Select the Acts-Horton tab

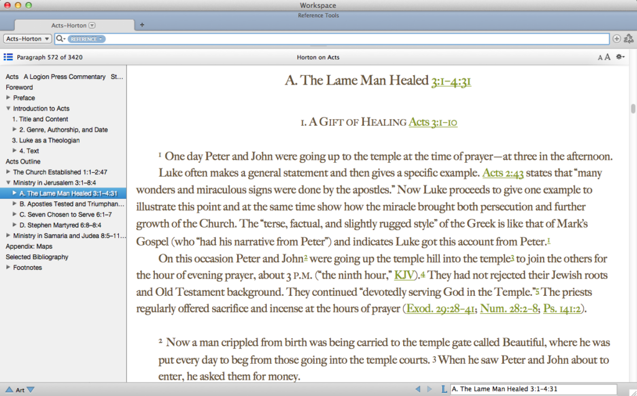tap(68, 25)
